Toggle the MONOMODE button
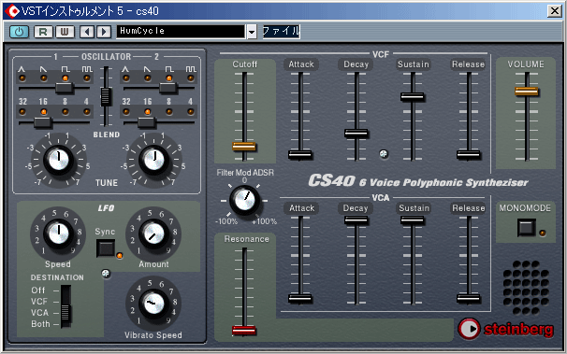 (527, 228)
